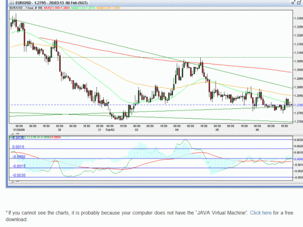The height and width of the screenshot is (227, 303).
Task: Click the up arrow on the price/indicator pane divider
Action: 13,134
